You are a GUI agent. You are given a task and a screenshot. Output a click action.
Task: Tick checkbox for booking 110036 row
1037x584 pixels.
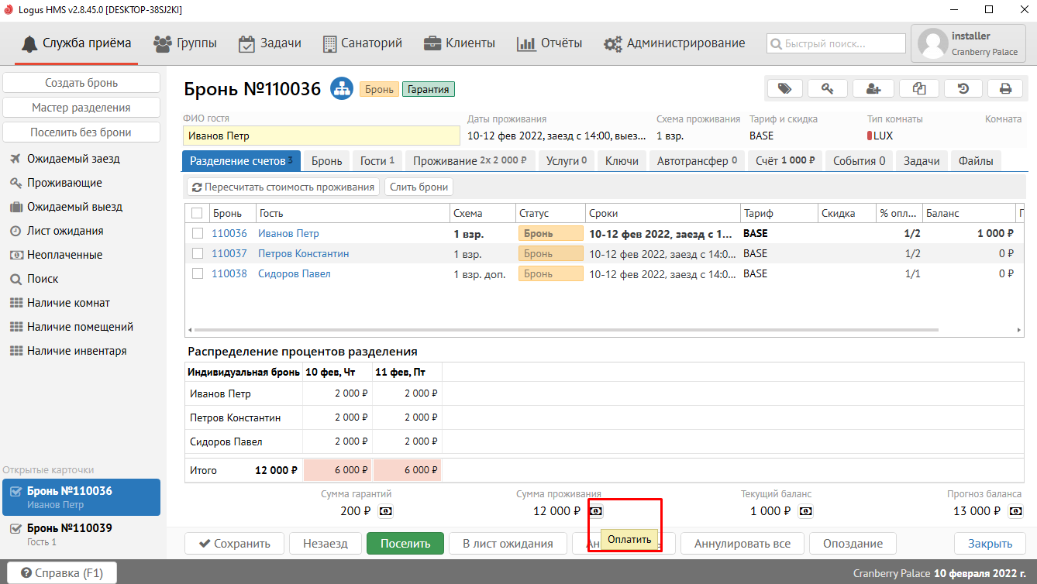(198, 233)
